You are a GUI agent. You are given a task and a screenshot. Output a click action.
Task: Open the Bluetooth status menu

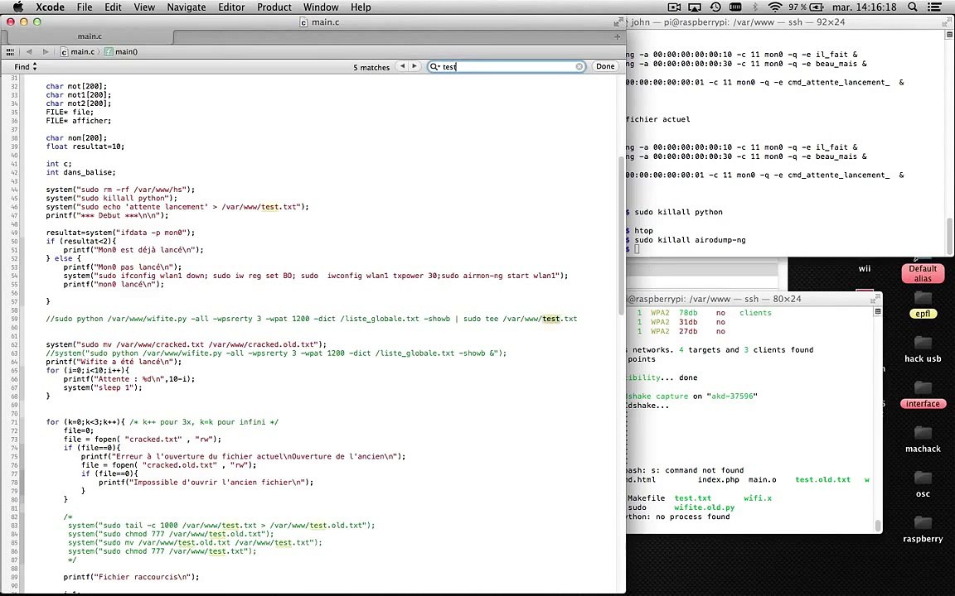point(755,7)
